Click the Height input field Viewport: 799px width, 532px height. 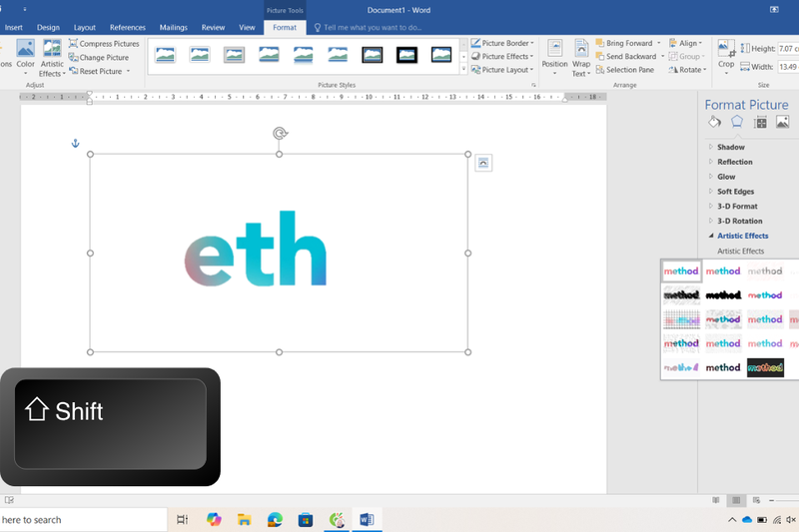point(788,48)
